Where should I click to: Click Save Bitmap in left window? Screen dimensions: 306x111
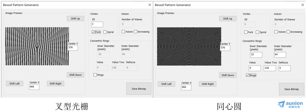point(139,89)
